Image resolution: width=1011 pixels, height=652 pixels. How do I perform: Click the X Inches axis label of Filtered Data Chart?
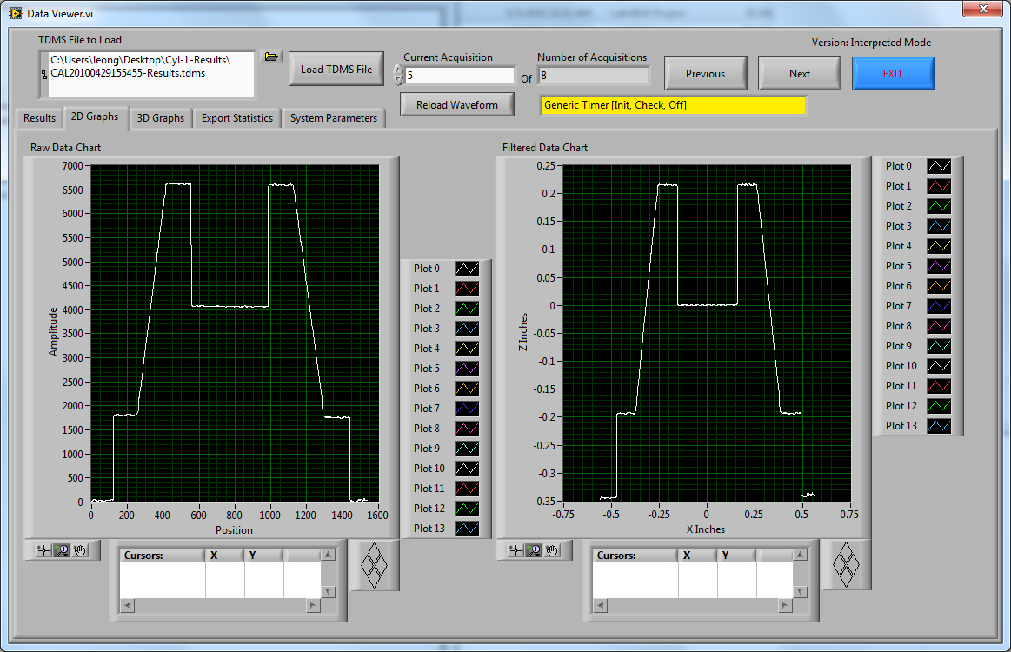(x=705, y=529)
